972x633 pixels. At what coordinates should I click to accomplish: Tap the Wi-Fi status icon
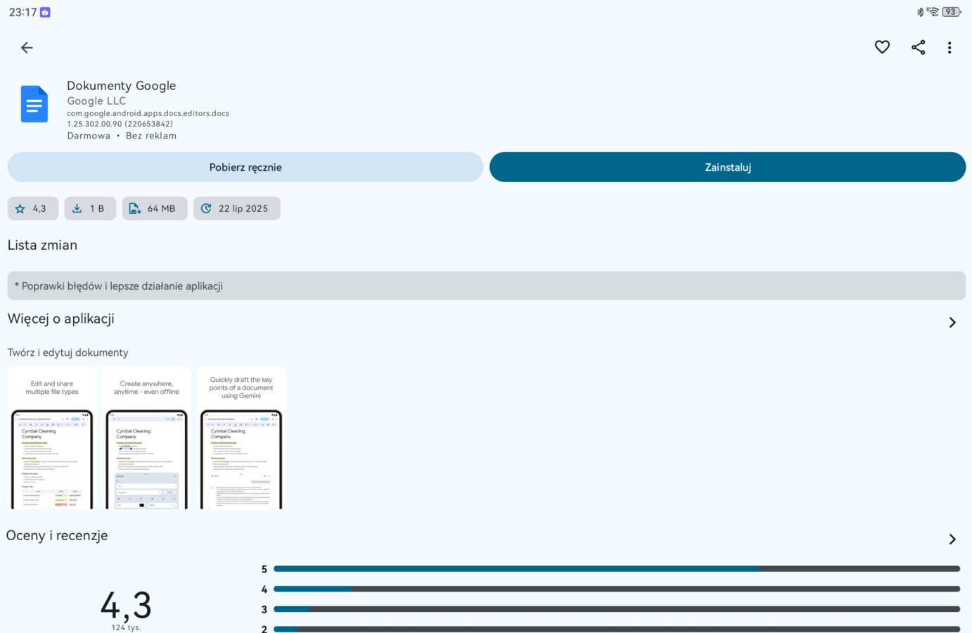933,12
